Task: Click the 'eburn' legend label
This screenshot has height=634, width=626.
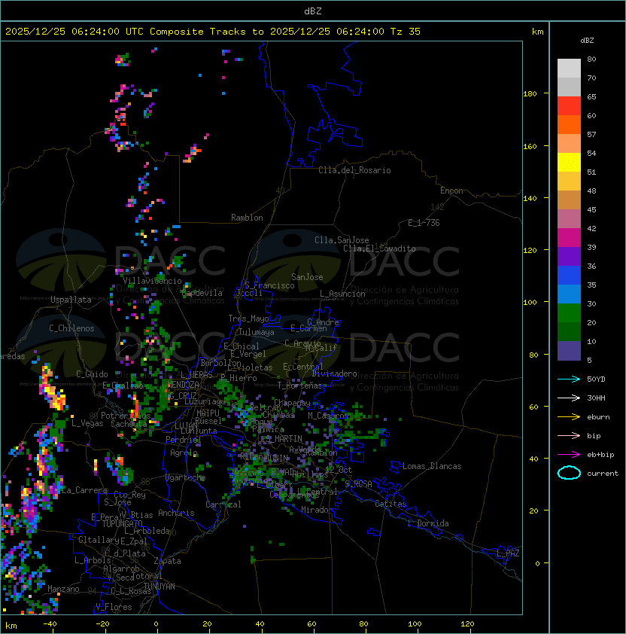Action: point(598,417)
